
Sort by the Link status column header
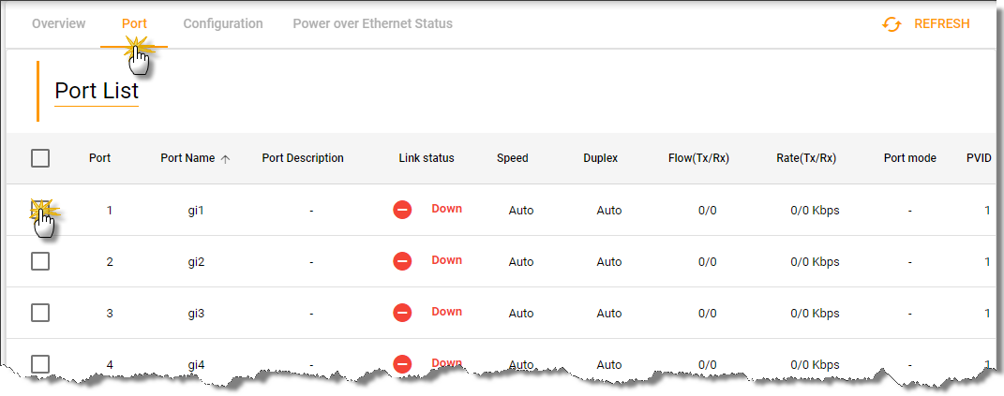[426, 158]
